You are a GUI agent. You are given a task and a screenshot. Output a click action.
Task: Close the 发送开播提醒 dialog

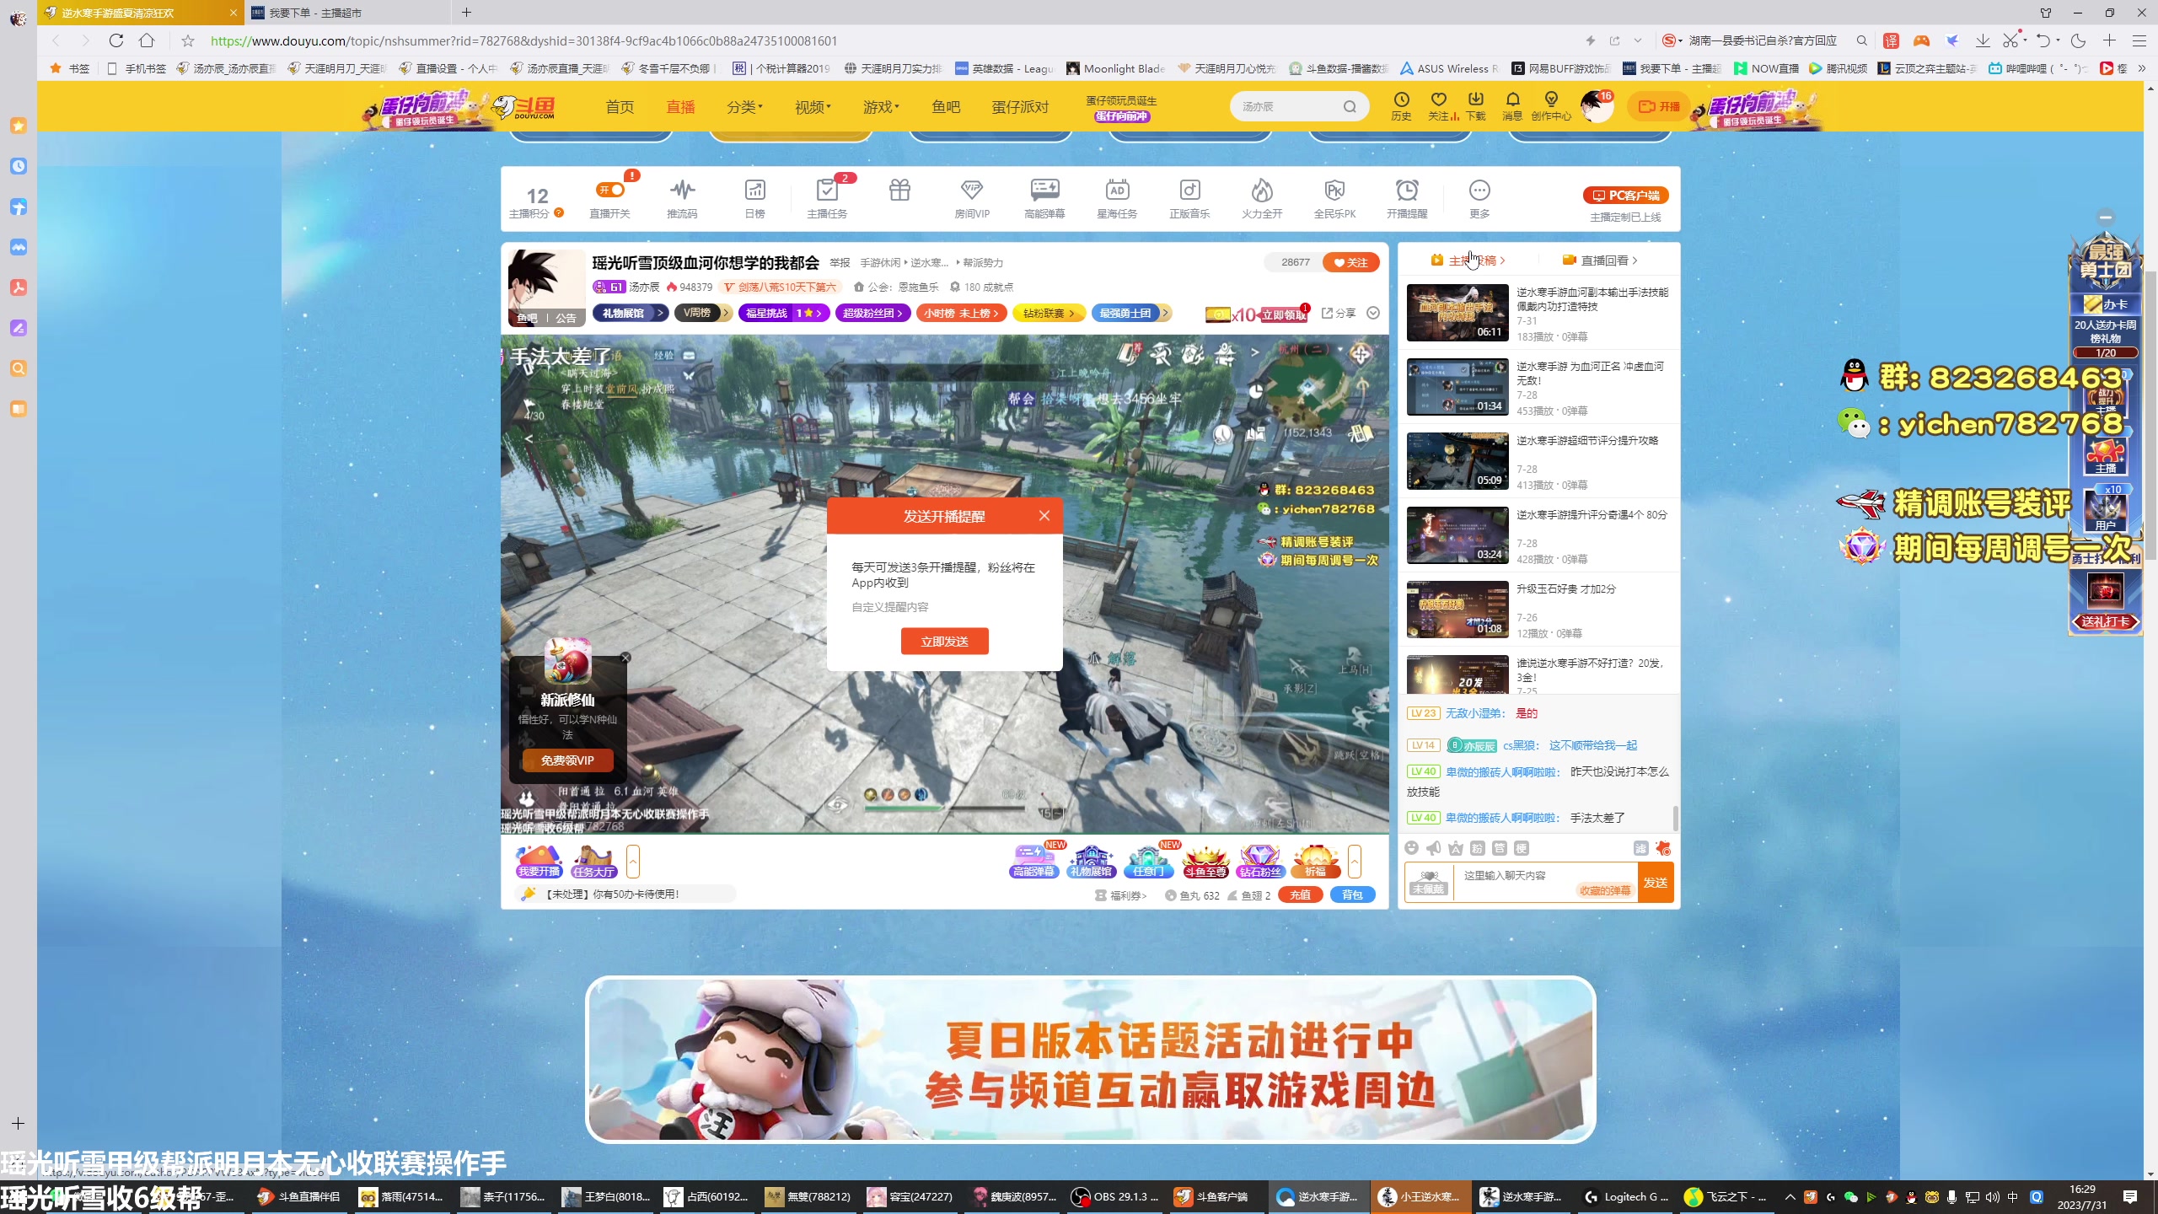tap(1044, 516)
